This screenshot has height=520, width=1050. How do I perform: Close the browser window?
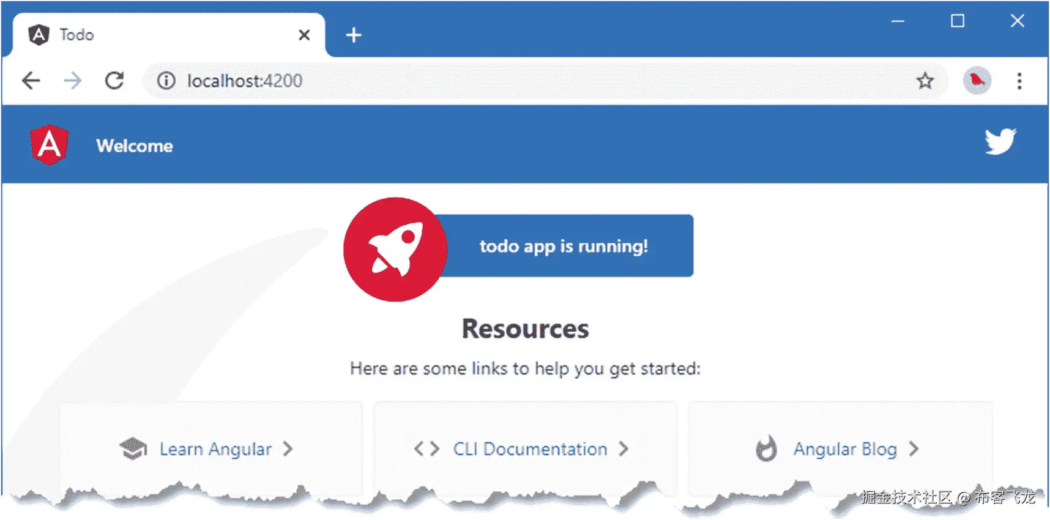1018,21
